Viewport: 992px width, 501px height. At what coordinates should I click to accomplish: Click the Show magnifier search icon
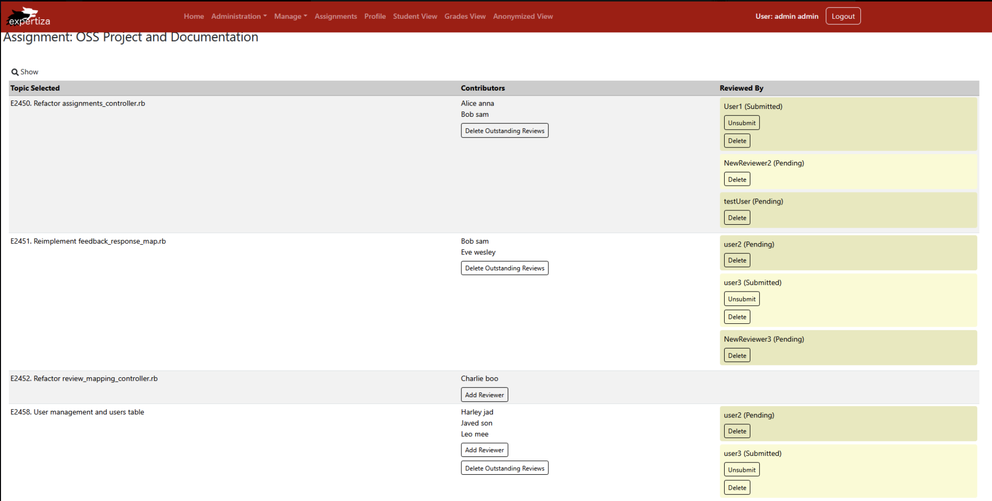point(15,72)
